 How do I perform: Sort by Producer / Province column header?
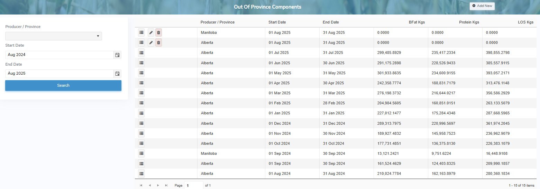point(217,22)
